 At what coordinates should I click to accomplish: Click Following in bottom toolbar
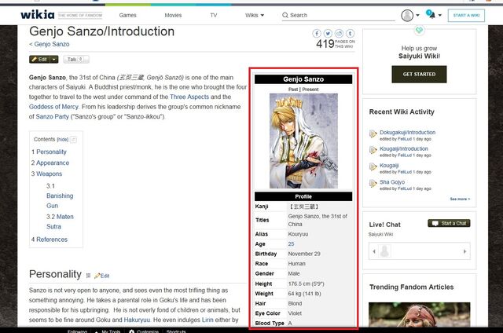pyautogui.click(x=77, y=331)
